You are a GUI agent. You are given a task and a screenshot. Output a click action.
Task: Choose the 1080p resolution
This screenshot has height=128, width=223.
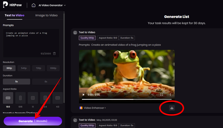click(x=53, y=68)
